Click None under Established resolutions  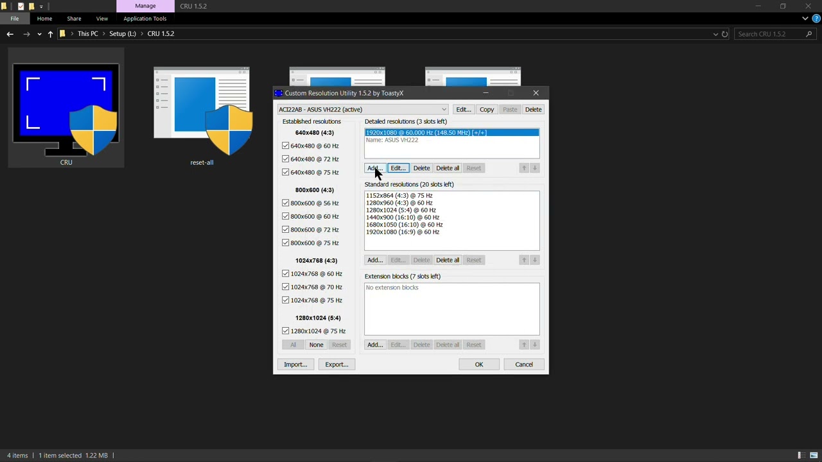point(316,345)
